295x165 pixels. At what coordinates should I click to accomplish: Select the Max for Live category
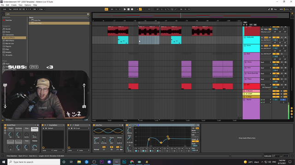[9, 44]
